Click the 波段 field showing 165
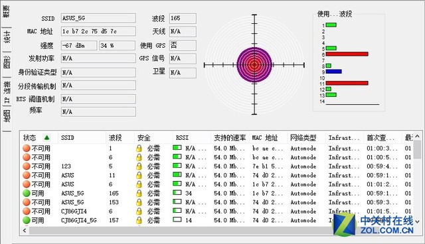 pos(183,18)
